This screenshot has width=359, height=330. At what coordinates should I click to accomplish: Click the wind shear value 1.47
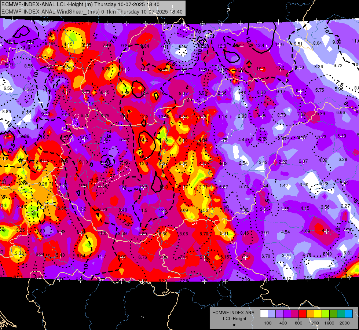[284, 185]
